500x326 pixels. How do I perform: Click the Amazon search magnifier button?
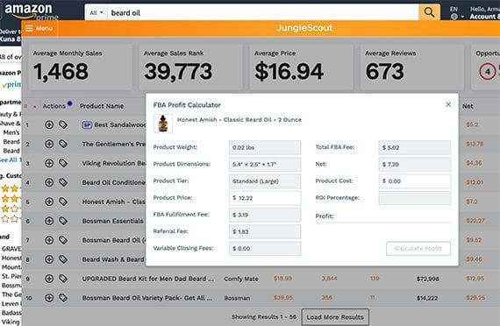click(x=429, y=12)
